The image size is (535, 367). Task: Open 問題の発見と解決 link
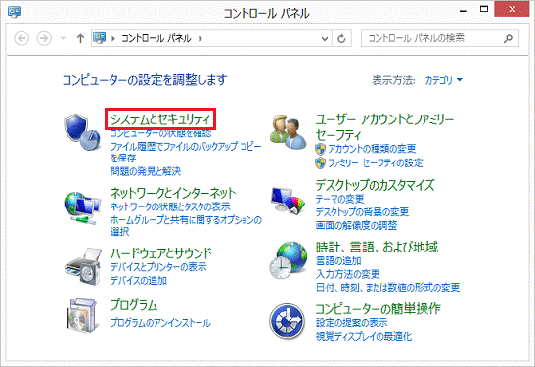pyautogui.click(x=146, y=171)
